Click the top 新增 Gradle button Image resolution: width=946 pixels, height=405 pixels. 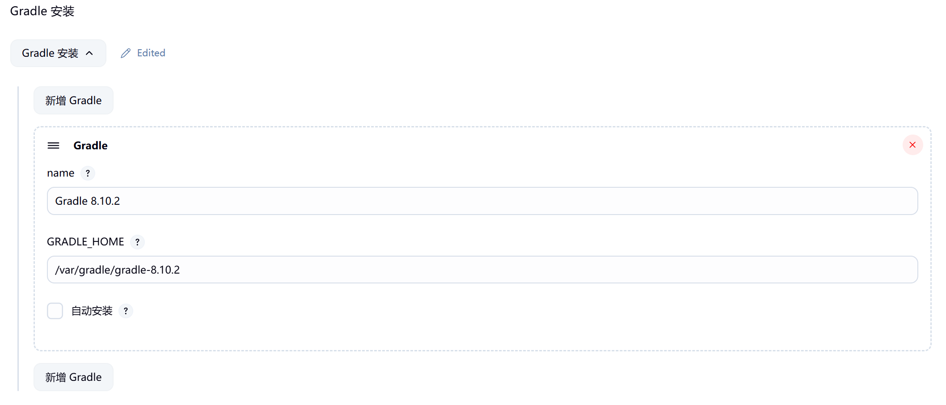point(73,101)
